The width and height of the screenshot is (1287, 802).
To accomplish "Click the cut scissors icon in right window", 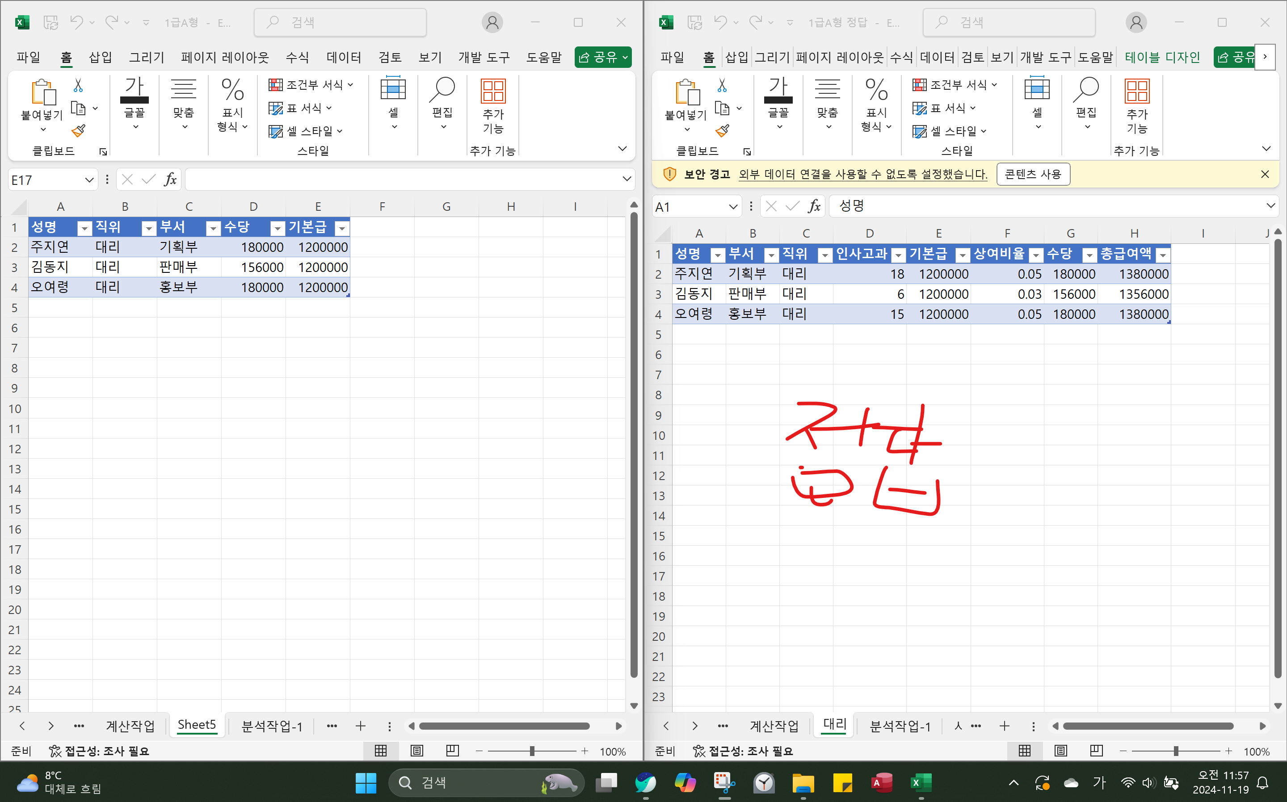I will pyautogui.click(x=722, y=85).
